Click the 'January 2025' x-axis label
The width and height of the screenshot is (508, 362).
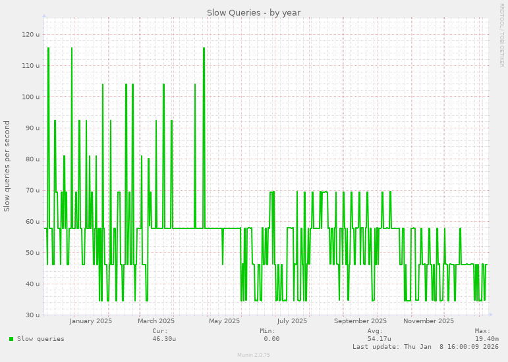pyautogui.click(x=91, y=321)
